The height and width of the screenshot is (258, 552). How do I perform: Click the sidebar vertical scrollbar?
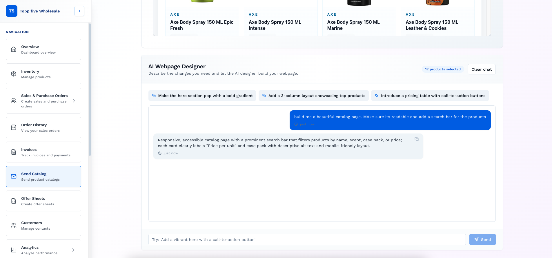click(90, 90)
